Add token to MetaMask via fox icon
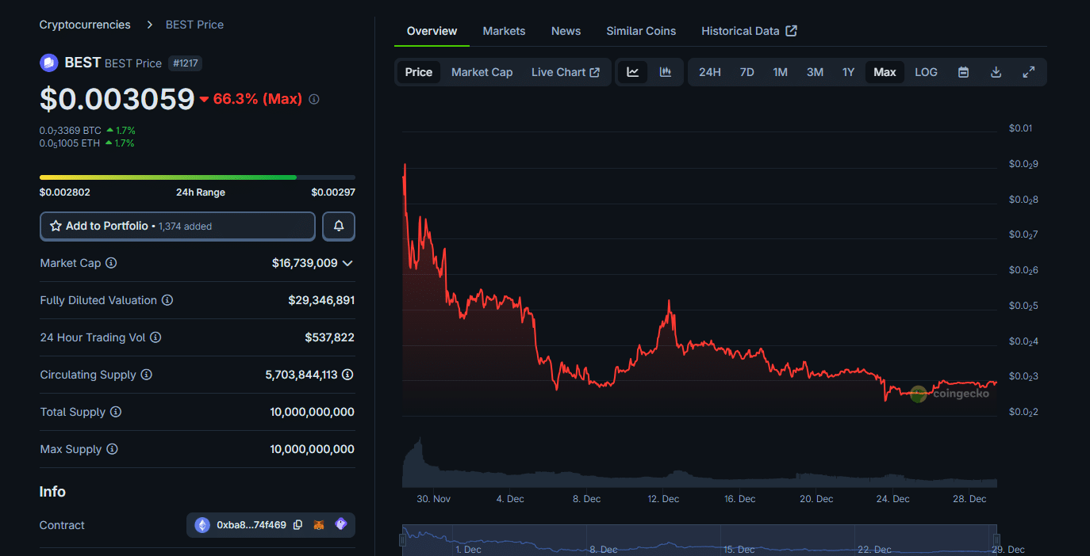This screenshot has height=556, width=1090. coord(319,524)
